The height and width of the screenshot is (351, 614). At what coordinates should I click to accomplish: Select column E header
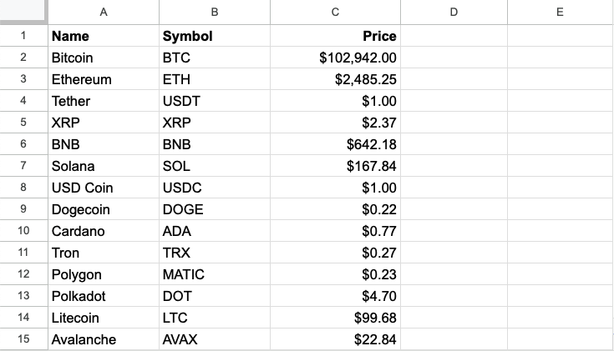pos(560,13)
